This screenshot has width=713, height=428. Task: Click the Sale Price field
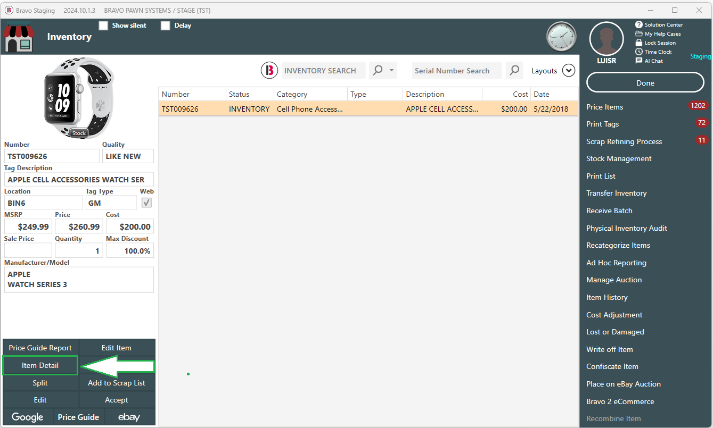[x=28, y=250]
